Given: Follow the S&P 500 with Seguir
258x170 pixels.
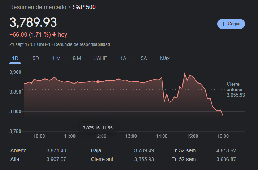Looking at the screenshot, I should pos(231,24).
